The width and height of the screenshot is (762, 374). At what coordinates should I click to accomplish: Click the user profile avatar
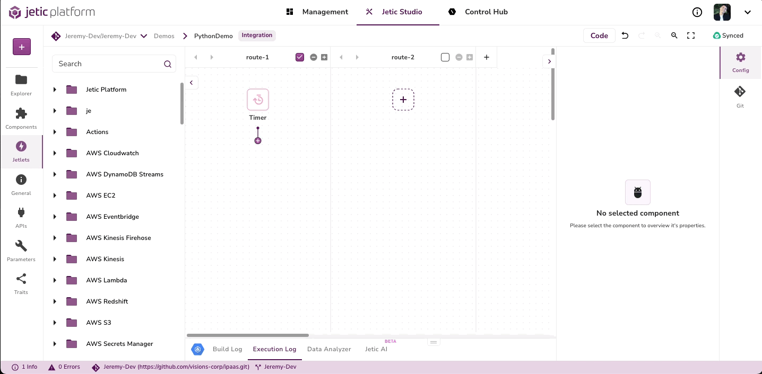point(722,12)
